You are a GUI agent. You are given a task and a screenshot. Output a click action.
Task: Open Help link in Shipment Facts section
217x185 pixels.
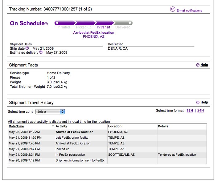(x=204, y=65)
